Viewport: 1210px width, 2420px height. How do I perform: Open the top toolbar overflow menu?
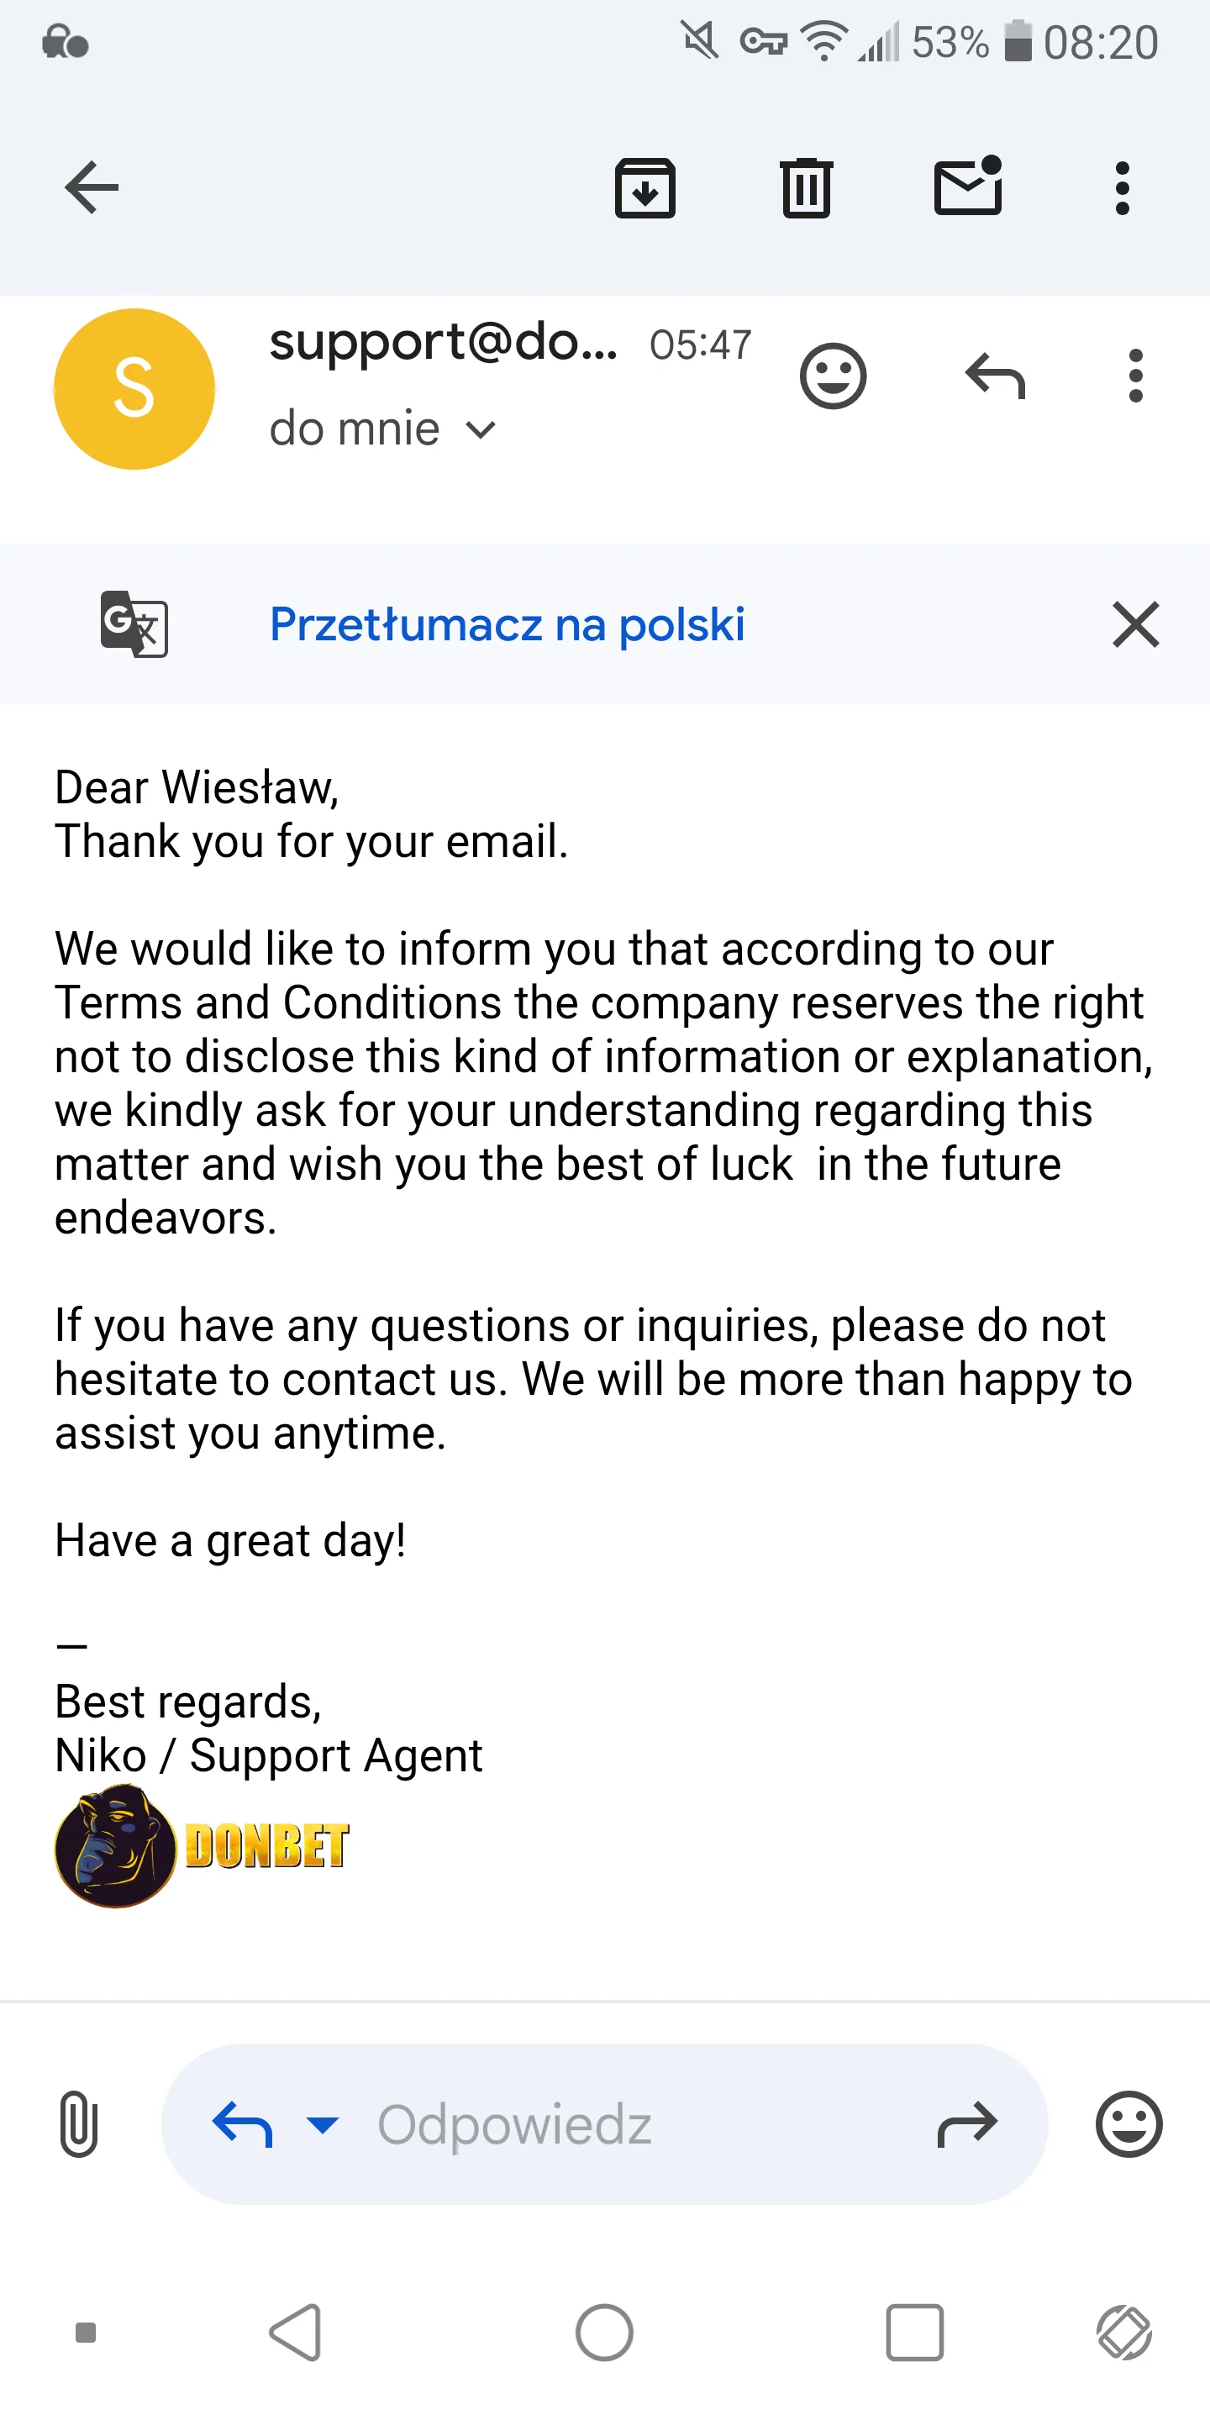coord(1122,188)
